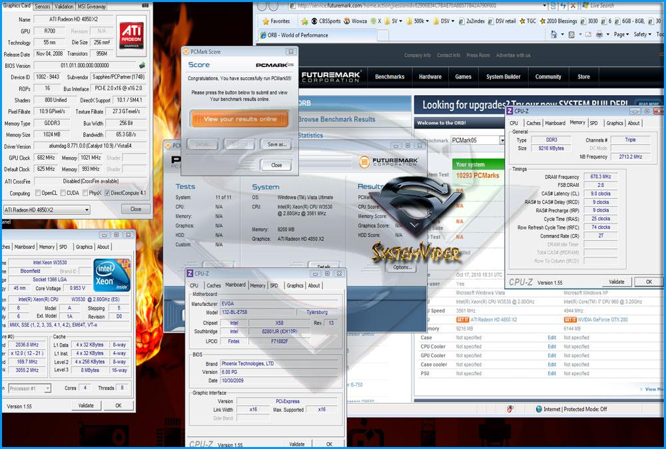This screenshot has height=449, width=666.
Task: Expand the Home options arrow in IE
Action: [x=562, y=35]
